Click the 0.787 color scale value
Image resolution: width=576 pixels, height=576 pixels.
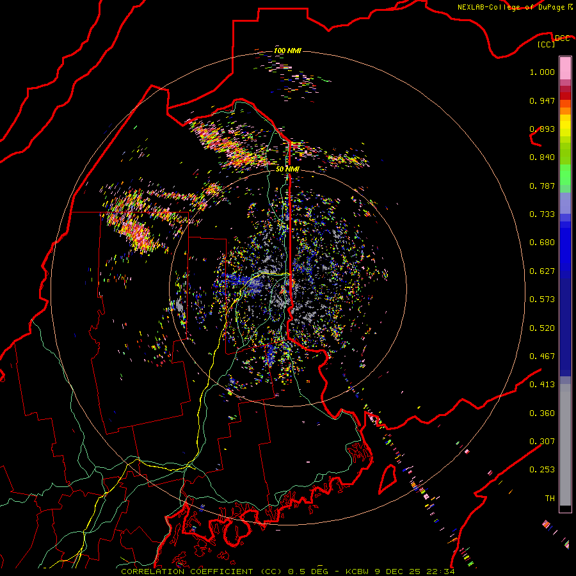[x=542, y=186]
